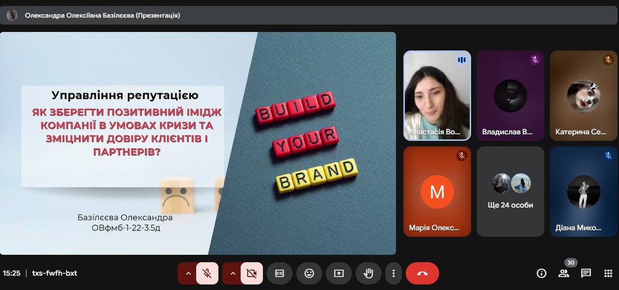Open more options three-dot menu
This screenshot has height=290, width=619.
[x=394, y=274]
